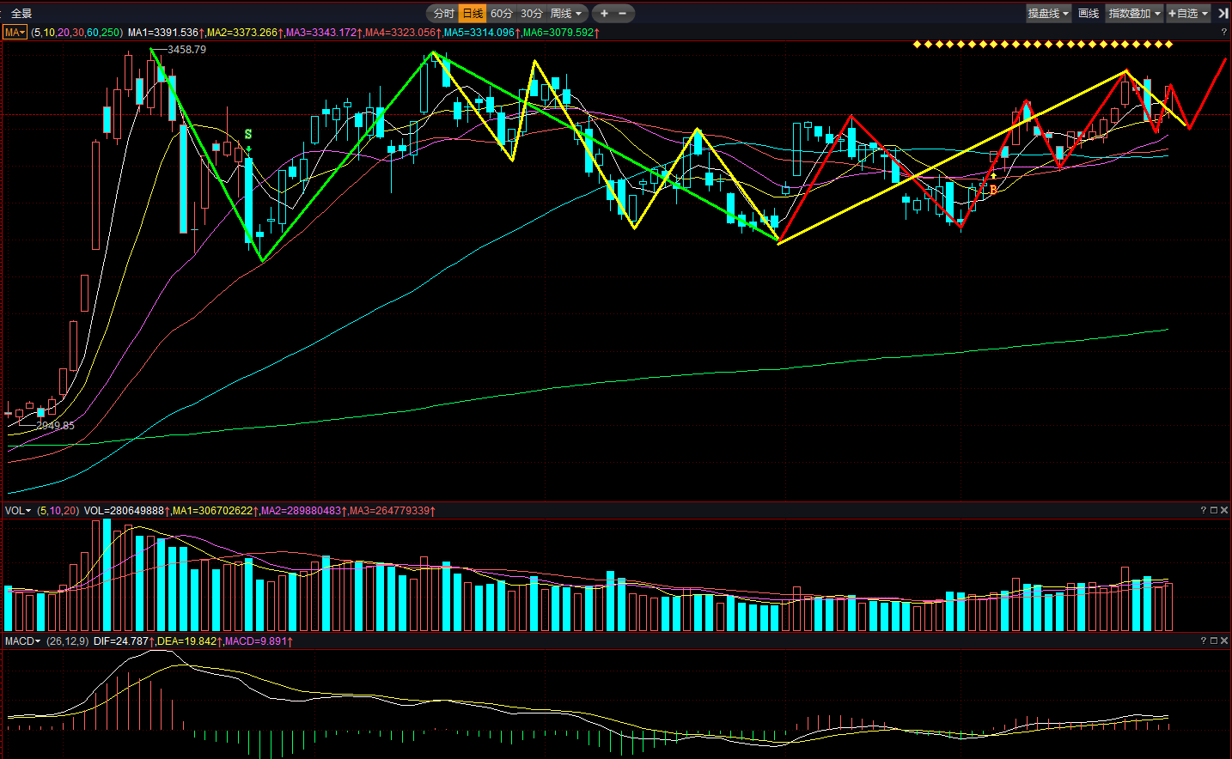
Task: Open help for the main MA chart
Action: pos(1223,32)
